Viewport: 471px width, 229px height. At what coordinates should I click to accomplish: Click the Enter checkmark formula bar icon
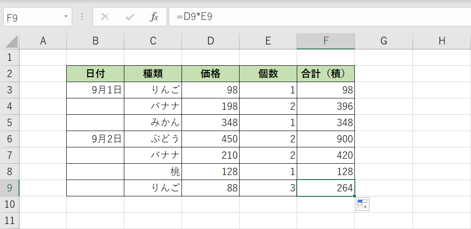pyautogui.click(x=130, y=17)
